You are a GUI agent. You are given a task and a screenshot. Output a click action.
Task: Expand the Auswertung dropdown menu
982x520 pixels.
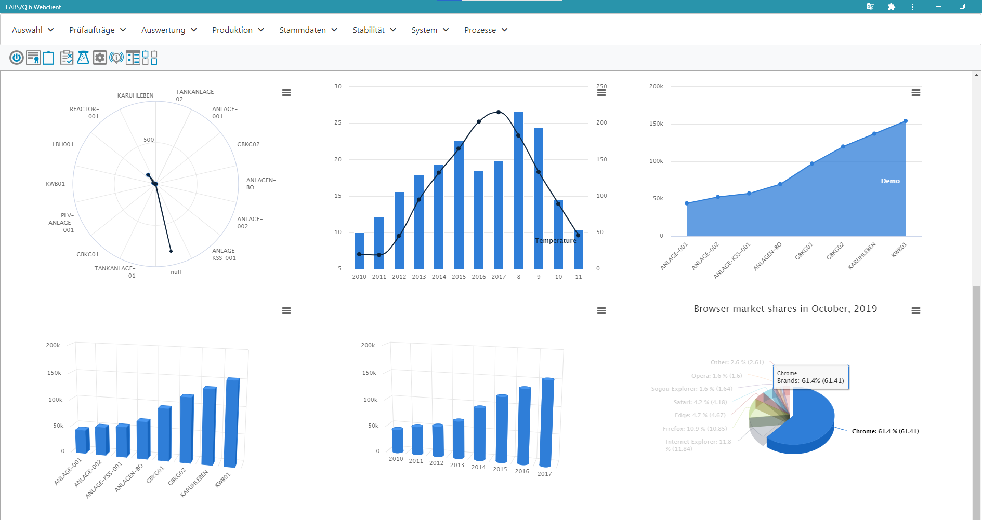[169, 30]
